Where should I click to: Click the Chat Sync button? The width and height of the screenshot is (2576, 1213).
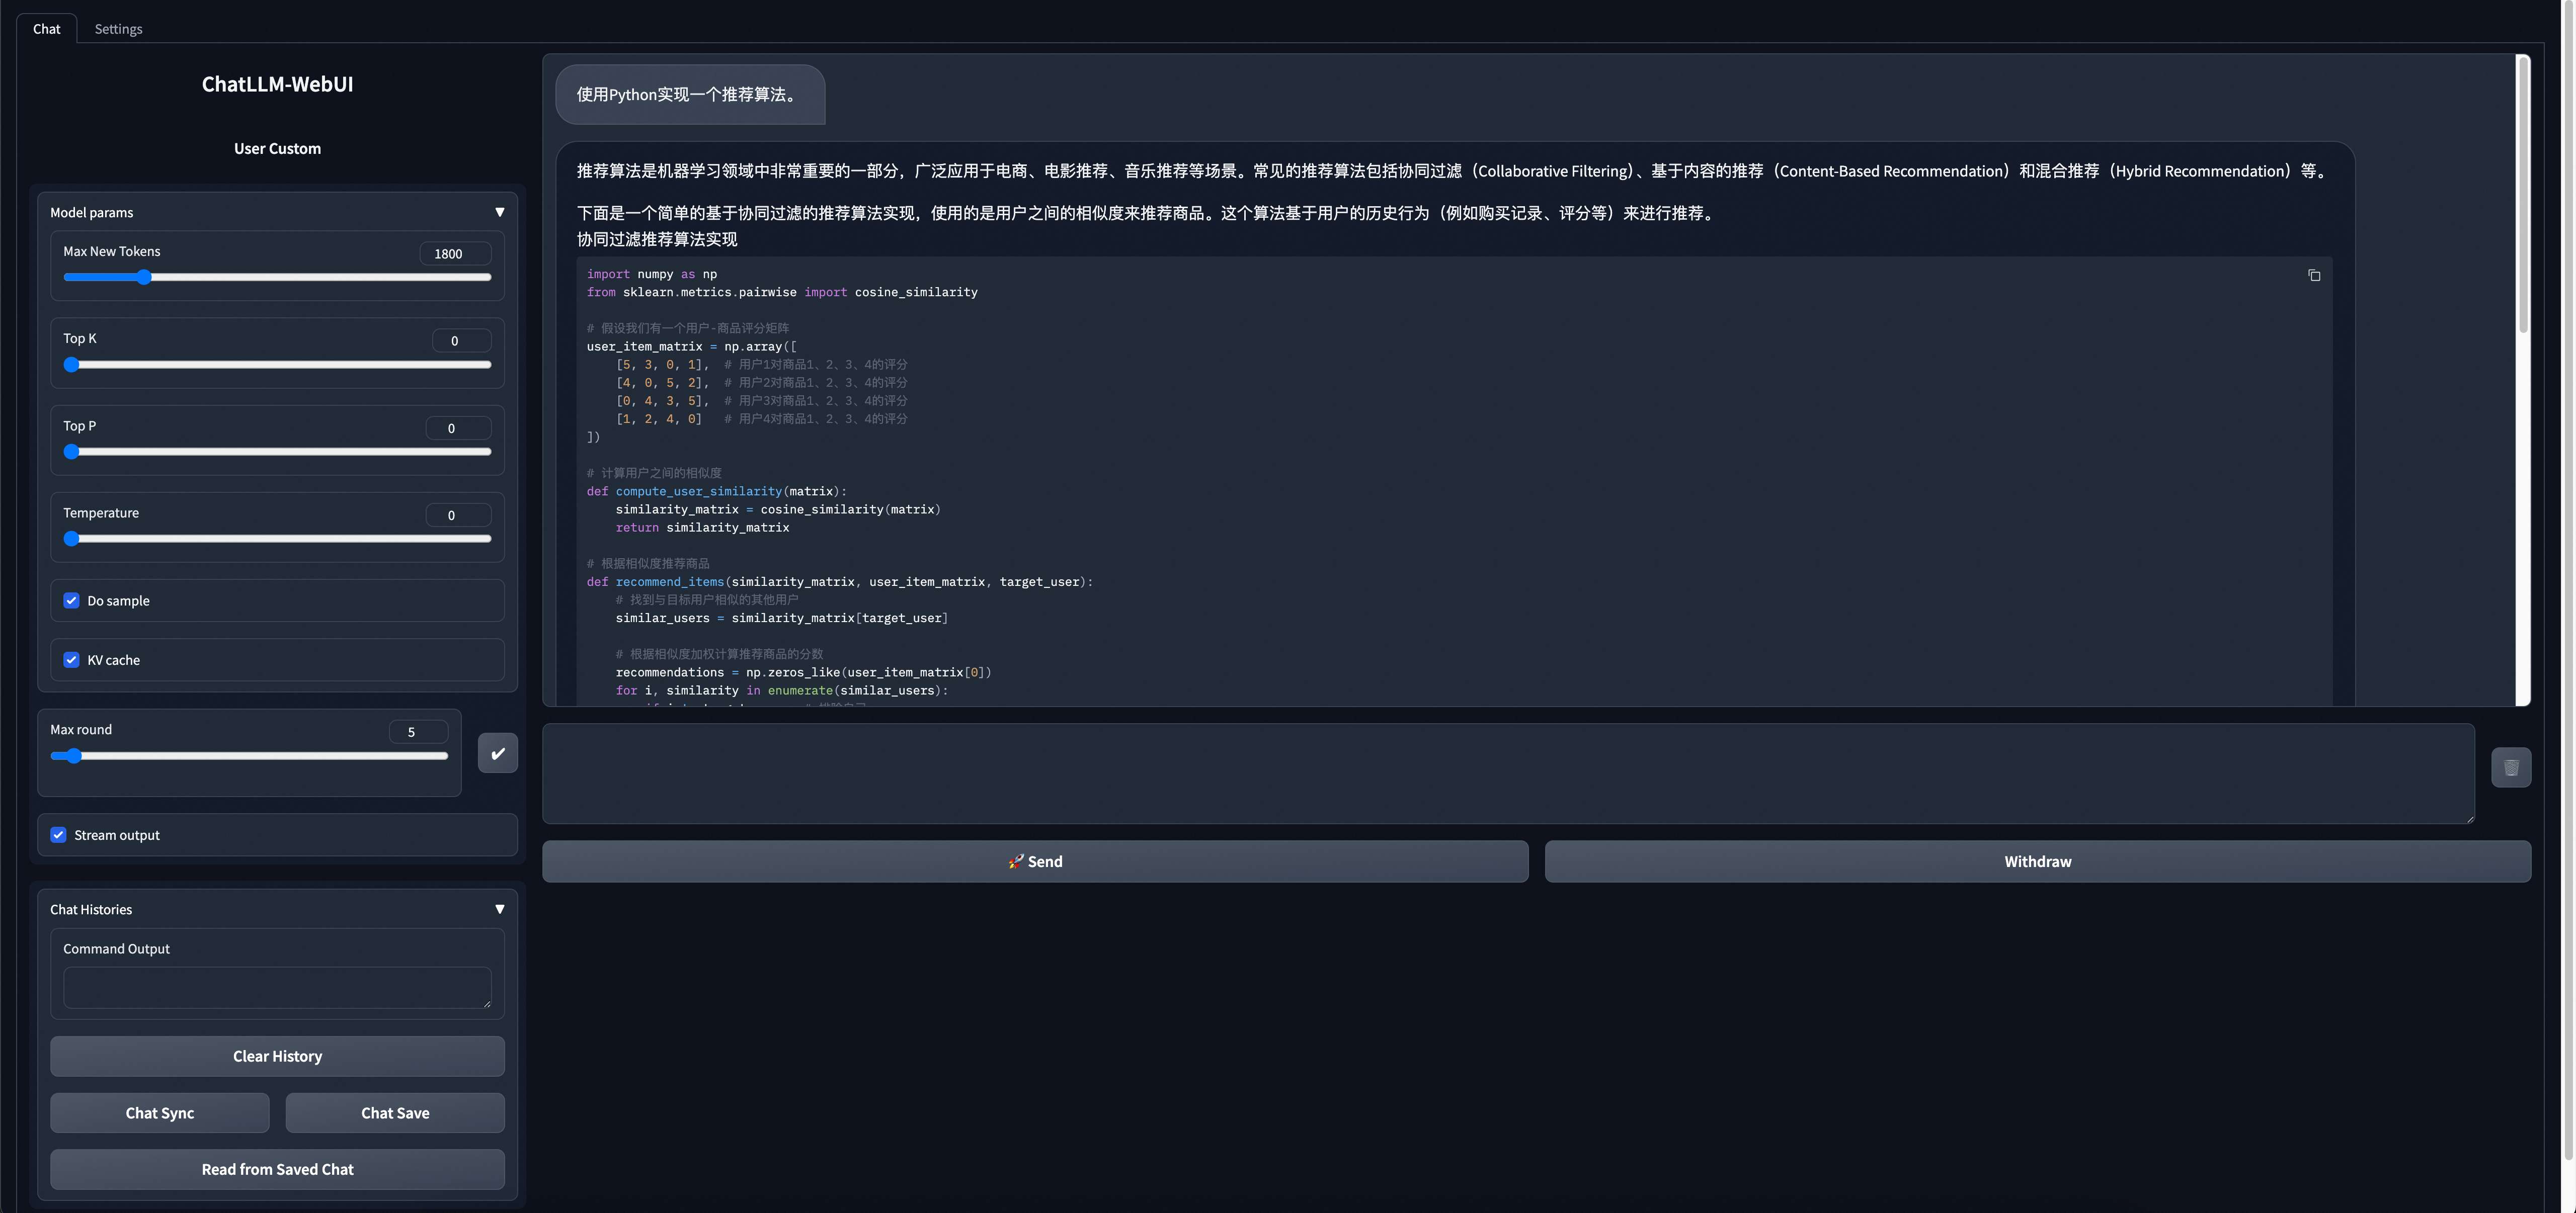coord(160,1113)
